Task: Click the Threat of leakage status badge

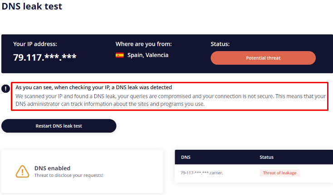Action: tap(279, 173)
